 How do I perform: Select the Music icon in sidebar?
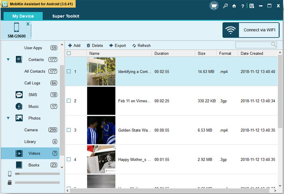[x=19, y=106]
